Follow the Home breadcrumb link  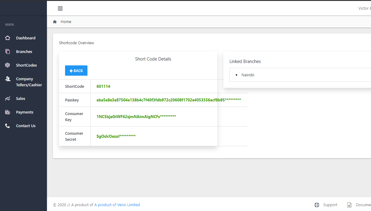pyautogui.click(x=66, y=22)
